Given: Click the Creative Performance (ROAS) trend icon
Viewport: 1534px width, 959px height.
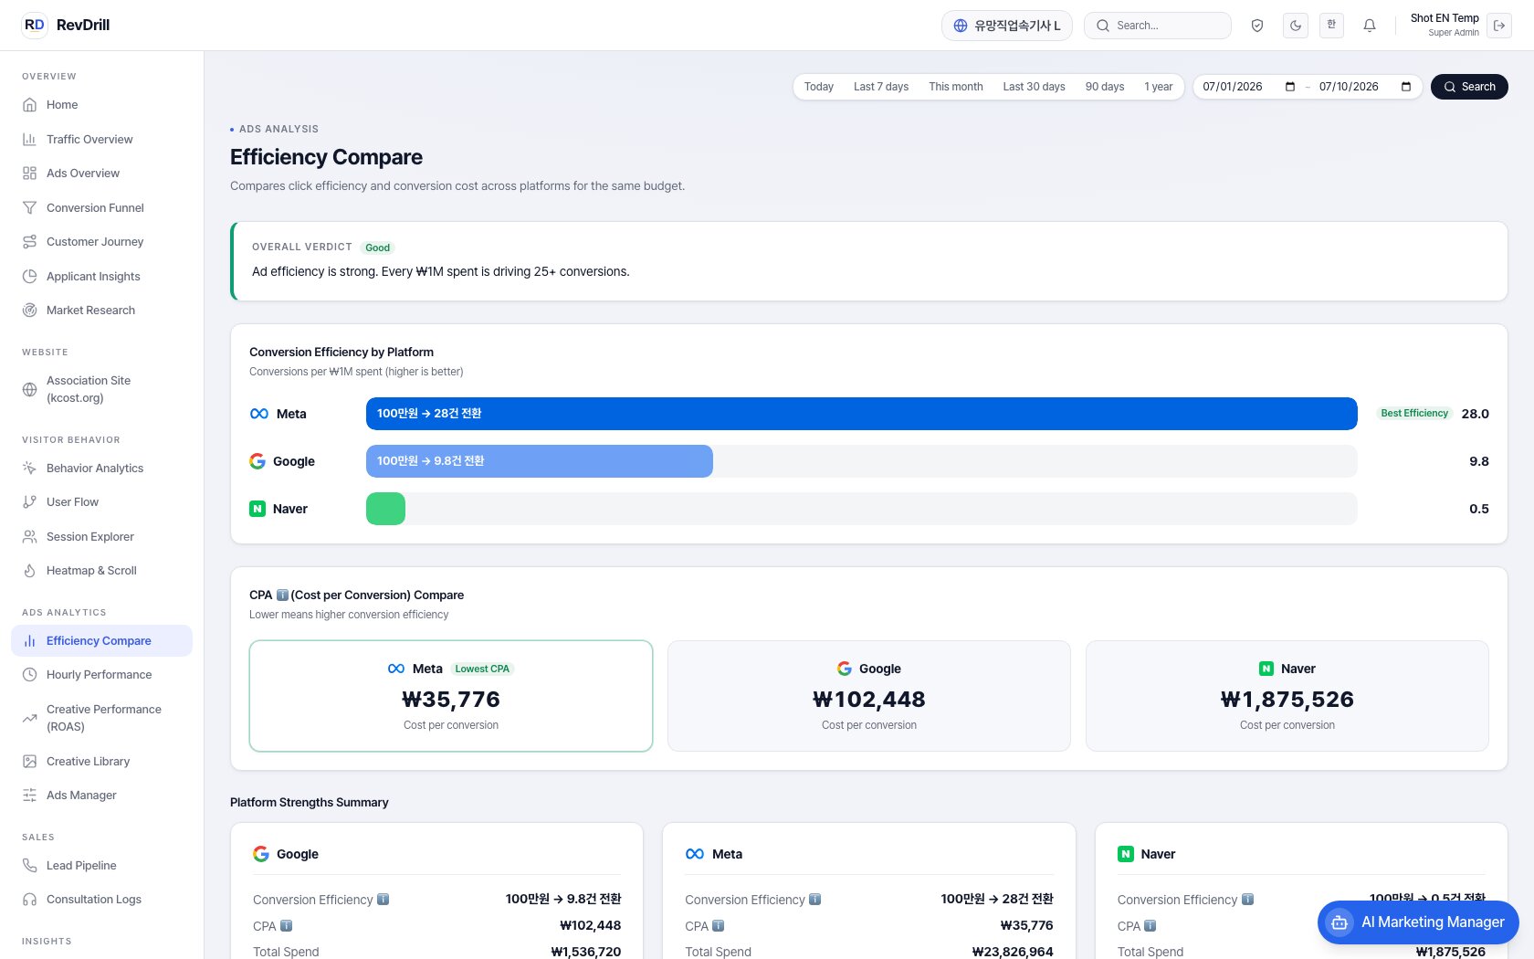Looking at the screenshot, I should point(30,718).
